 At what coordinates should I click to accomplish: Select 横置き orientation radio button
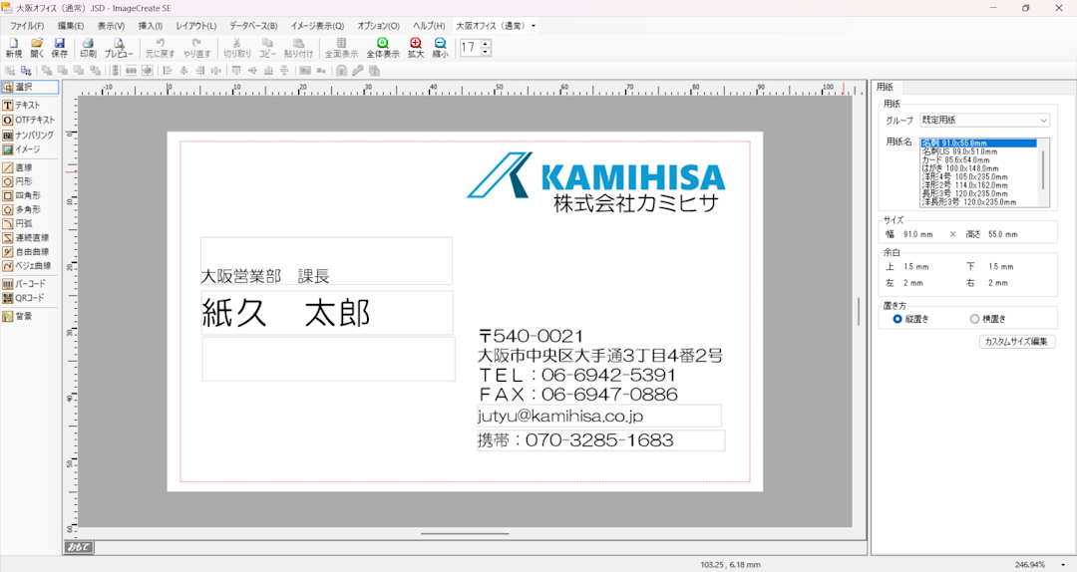[974, 319]
